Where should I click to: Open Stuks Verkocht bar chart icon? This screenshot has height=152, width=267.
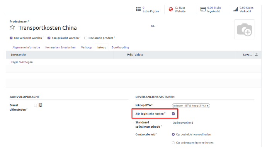[235, 9]
